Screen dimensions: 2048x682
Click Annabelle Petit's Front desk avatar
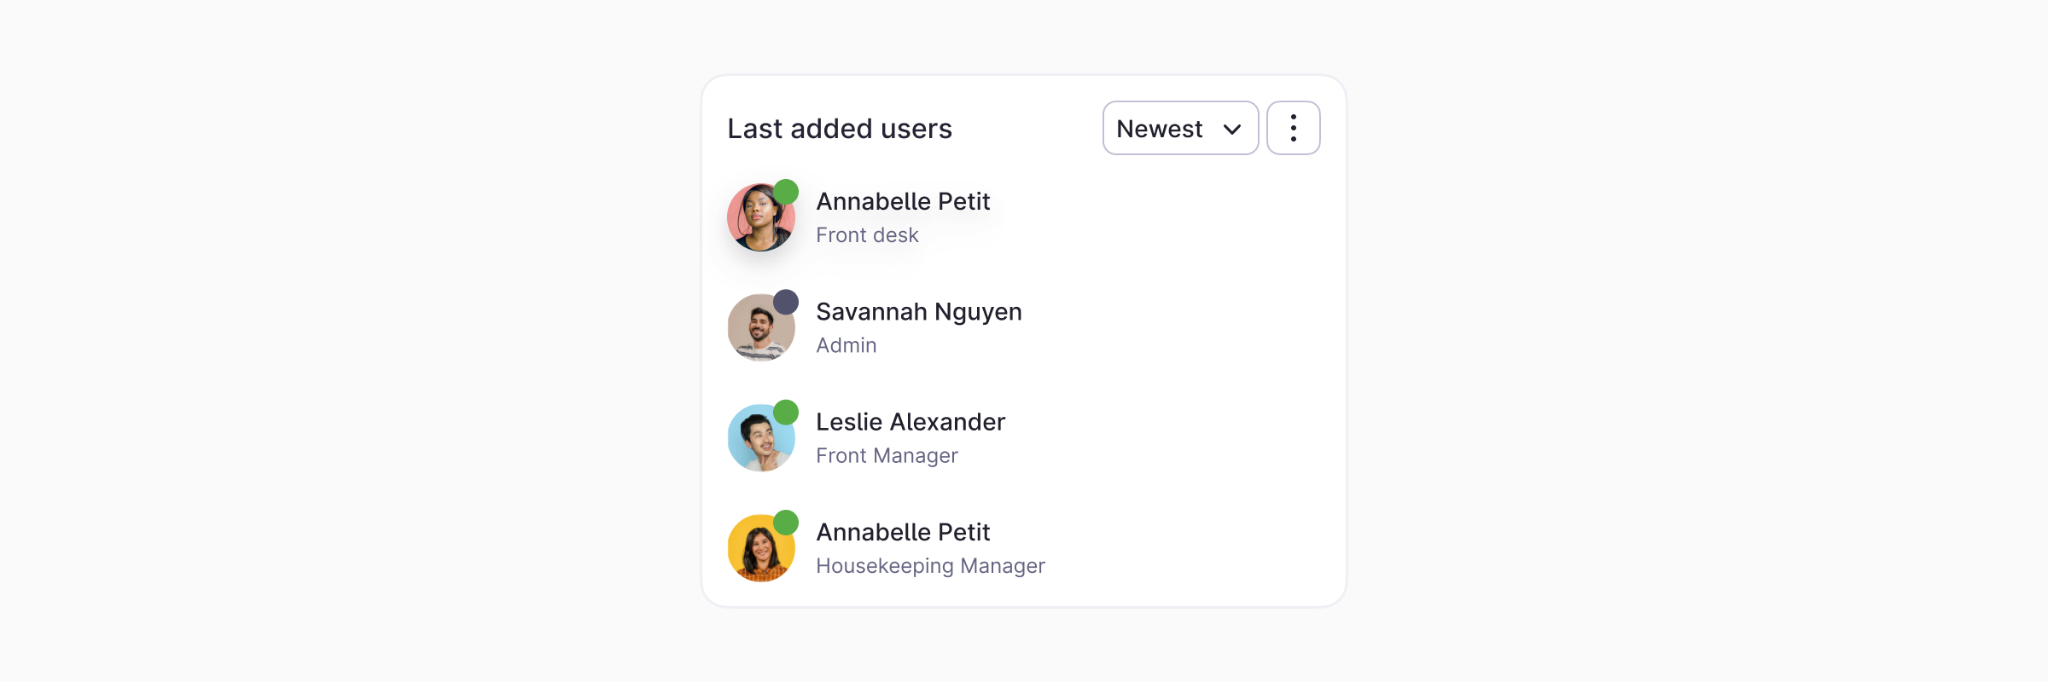tap(759, 218)
